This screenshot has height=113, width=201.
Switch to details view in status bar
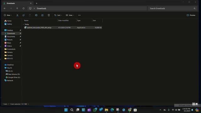193,104
